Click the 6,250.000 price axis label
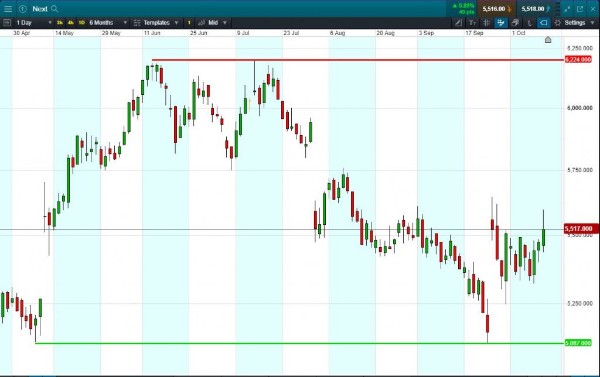Viewport: 600px width, 377px height. coord(579,48)
